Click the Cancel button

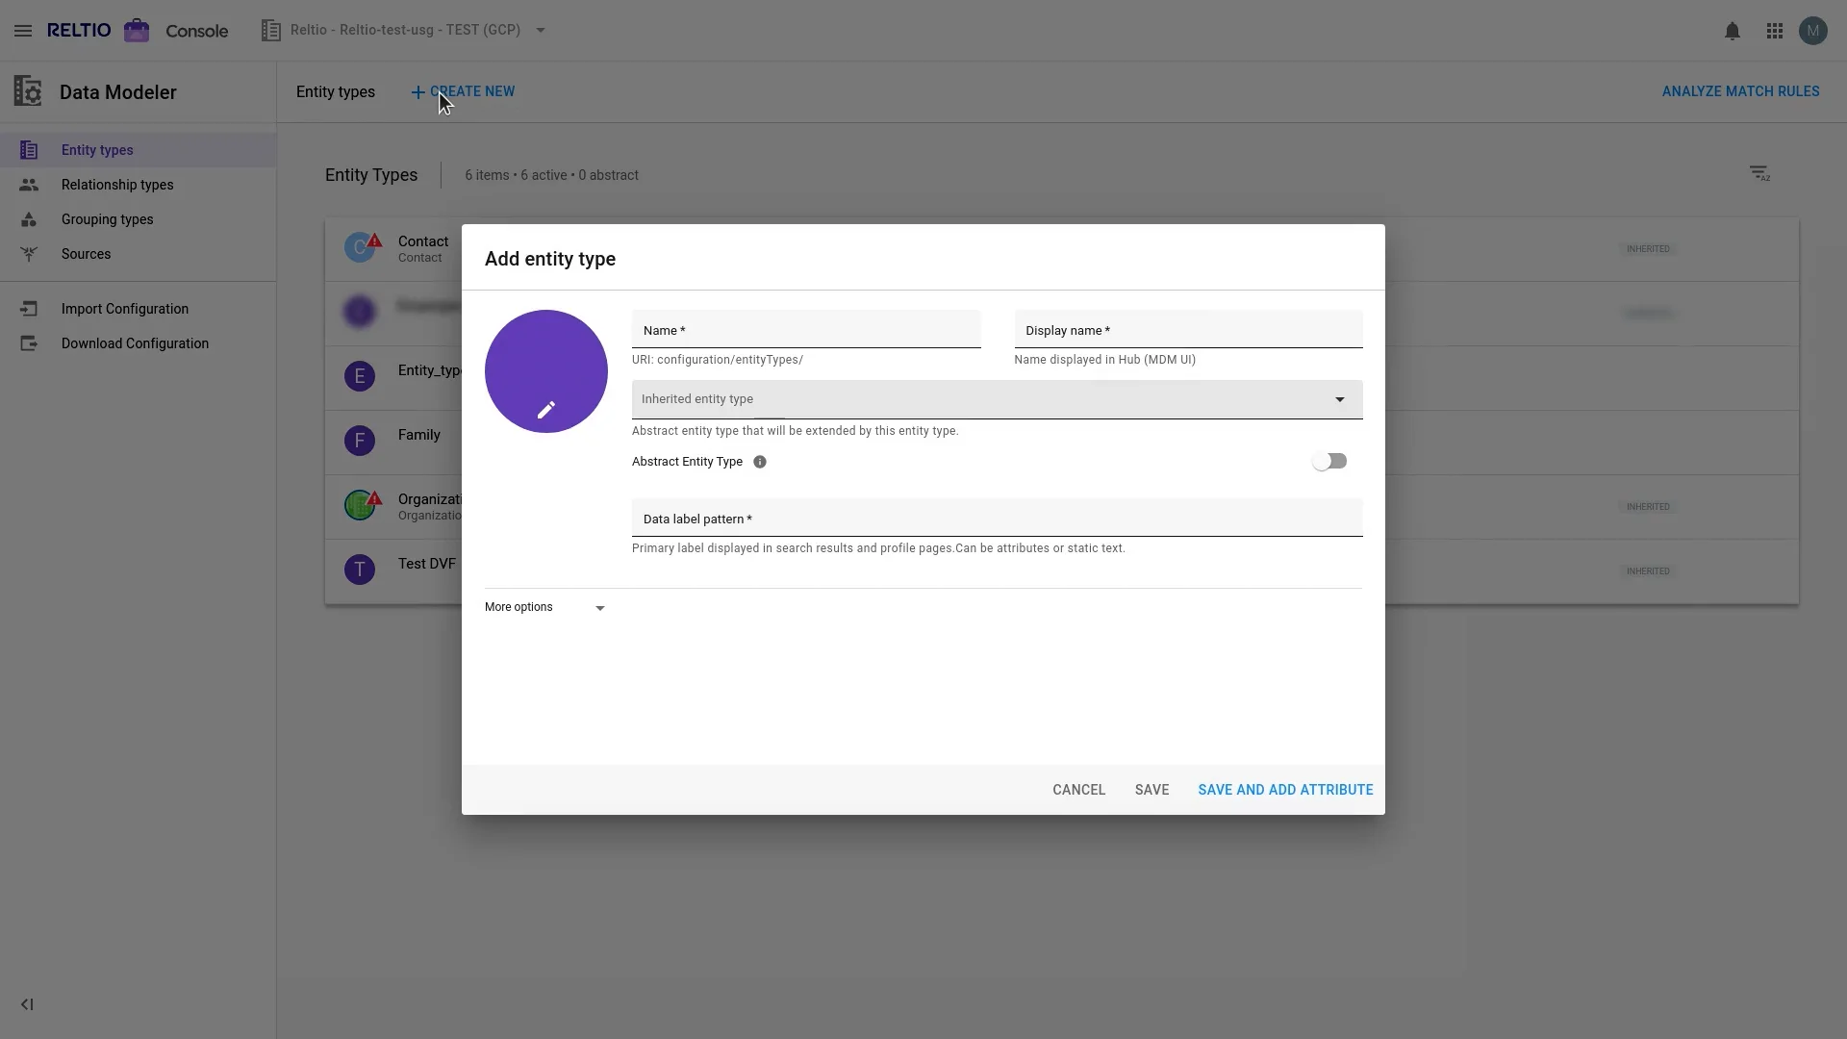1078,790
